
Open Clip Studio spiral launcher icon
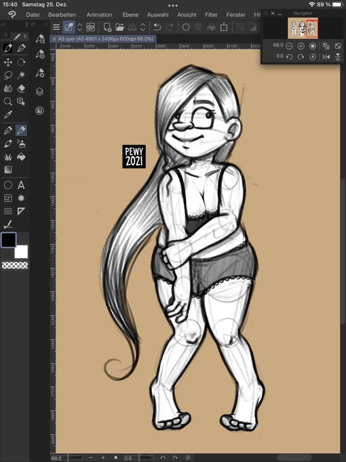coord(91,27)
